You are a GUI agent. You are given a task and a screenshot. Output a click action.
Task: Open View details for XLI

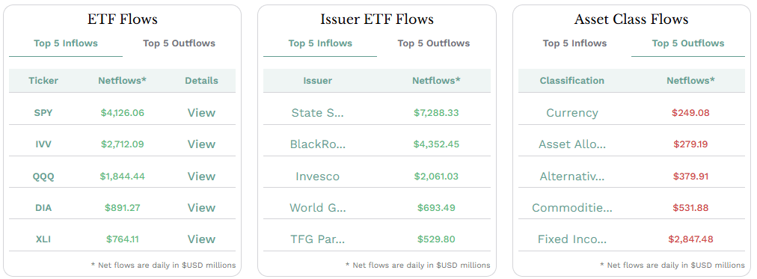pyautogui.click(x=201, y=239)
